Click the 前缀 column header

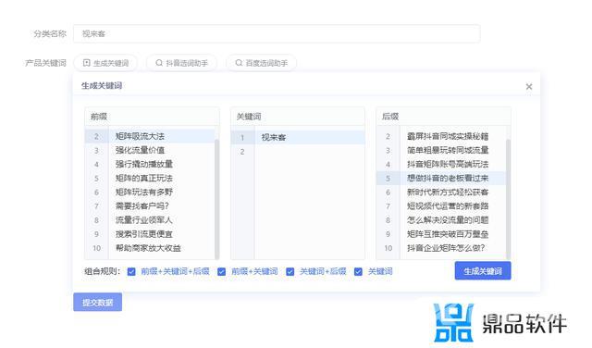pos(152,117)
